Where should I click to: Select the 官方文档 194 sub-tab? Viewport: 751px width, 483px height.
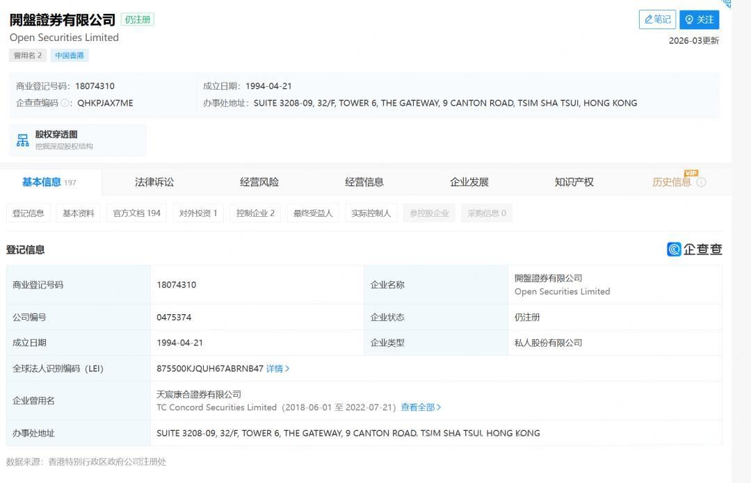point(136,213)
